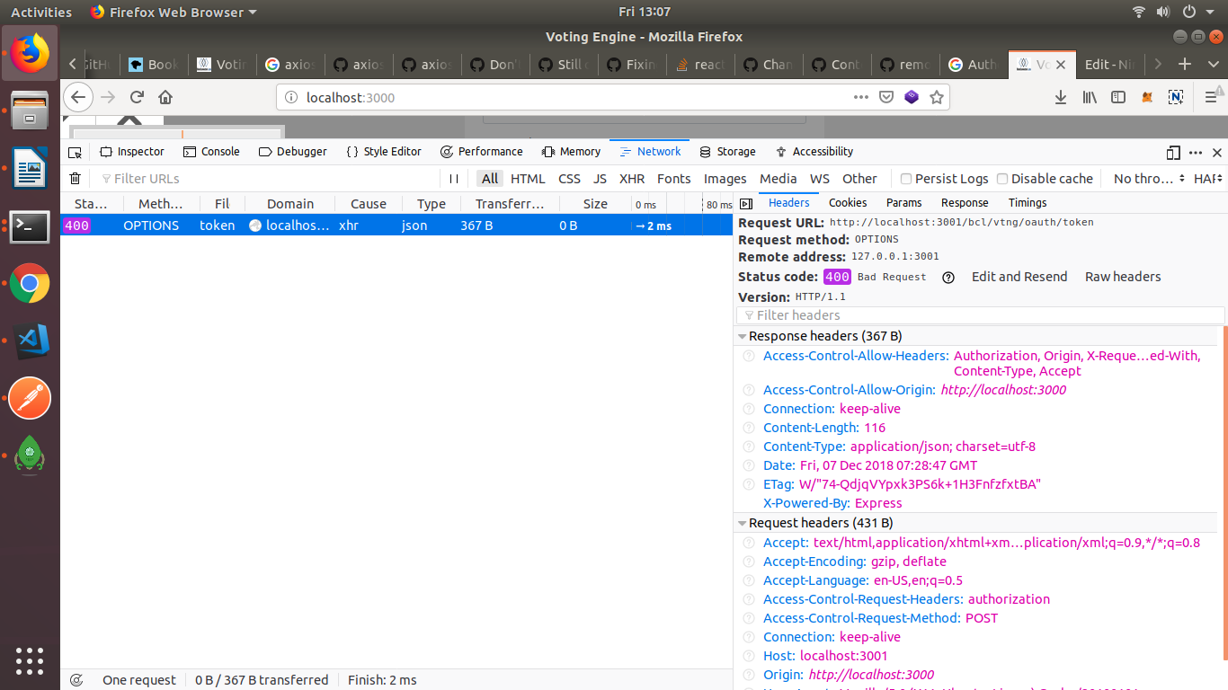Select the OPTIONS token request row
Screen dimensions: 1228x690
point(396,226)
